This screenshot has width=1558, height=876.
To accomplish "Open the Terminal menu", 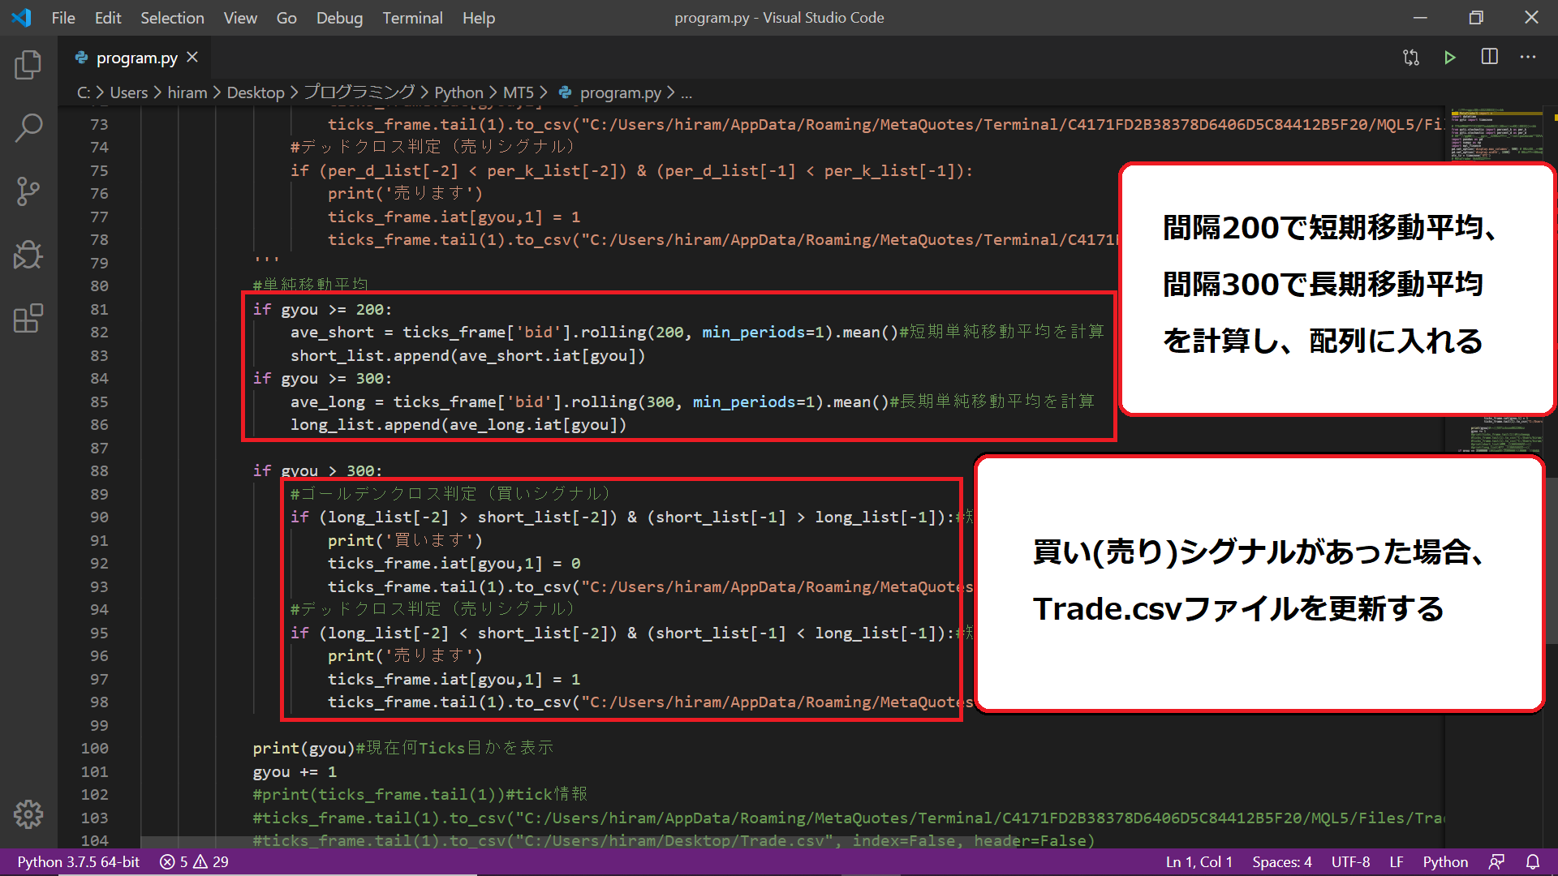I will point(412,18).
